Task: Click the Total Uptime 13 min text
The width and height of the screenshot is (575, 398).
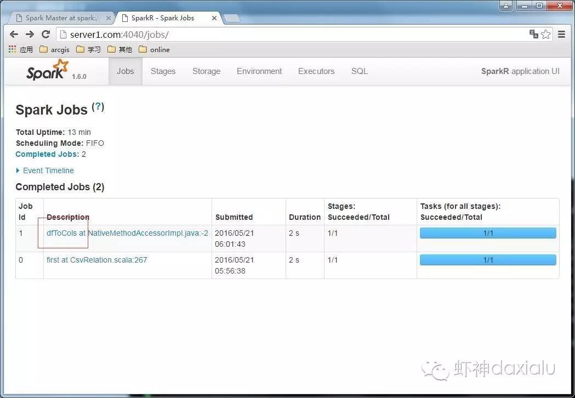Action: point(53,132)
